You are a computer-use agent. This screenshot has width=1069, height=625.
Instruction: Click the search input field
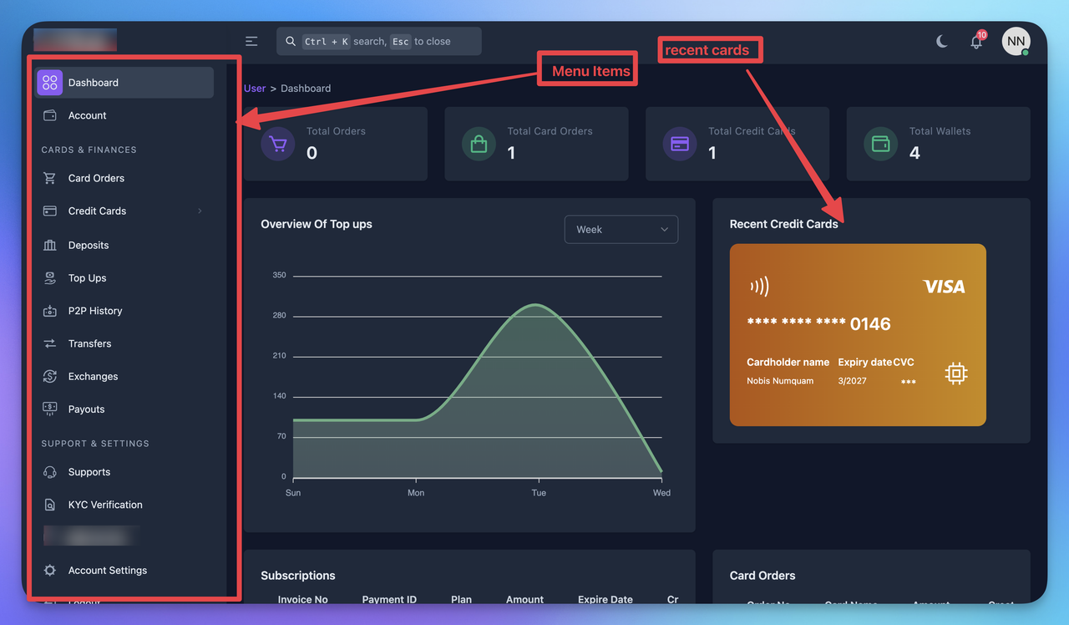tap(379, 41)
